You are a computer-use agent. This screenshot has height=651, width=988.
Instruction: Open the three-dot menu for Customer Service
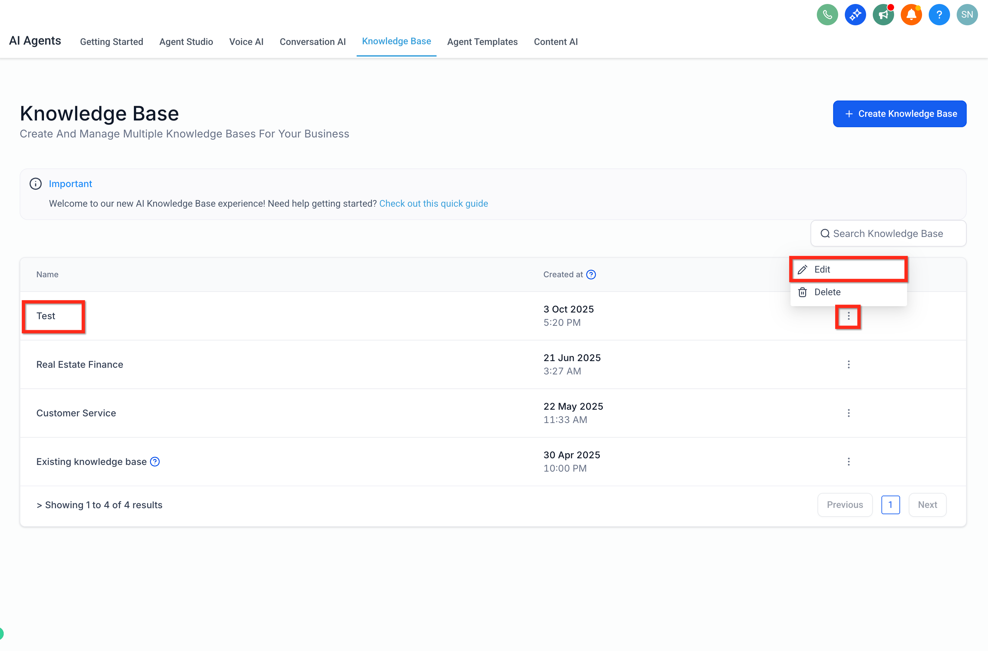click(x=848, y=413)
